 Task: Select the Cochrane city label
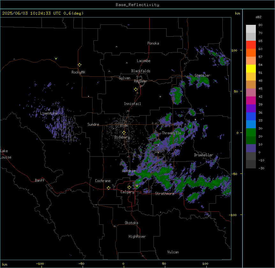(x=103, y=181)
